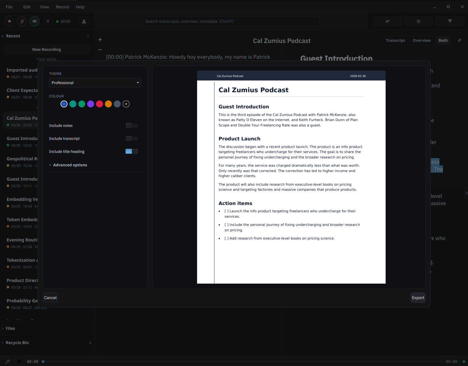The height and width of the screenshot is (366, 468).
Task: Select the purple colour swatch
Action: pyautogui.click(x=91, y=104)
